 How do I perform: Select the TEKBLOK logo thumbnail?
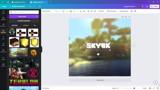point(24,82)
